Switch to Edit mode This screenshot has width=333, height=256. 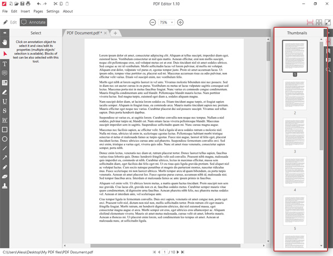point(10,22)
